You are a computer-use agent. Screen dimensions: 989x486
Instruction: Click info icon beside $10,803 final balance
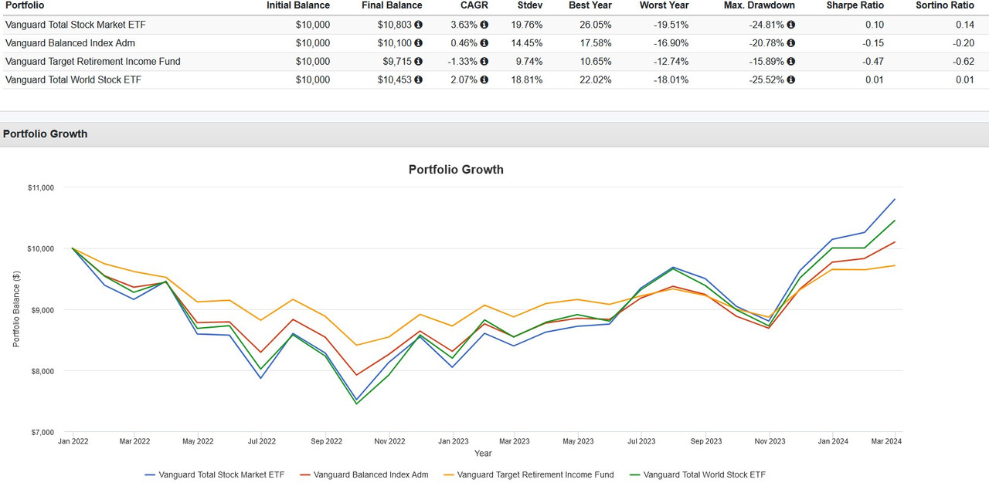[x=418, y=25]
